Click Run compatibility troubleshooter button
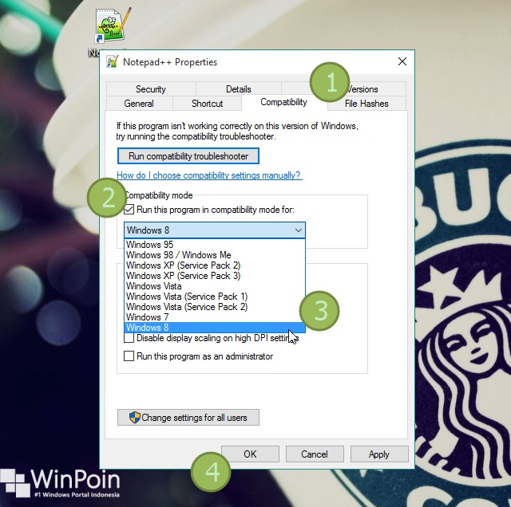The width and height of the screenshot is (511, 507). (x=188, y=156)
